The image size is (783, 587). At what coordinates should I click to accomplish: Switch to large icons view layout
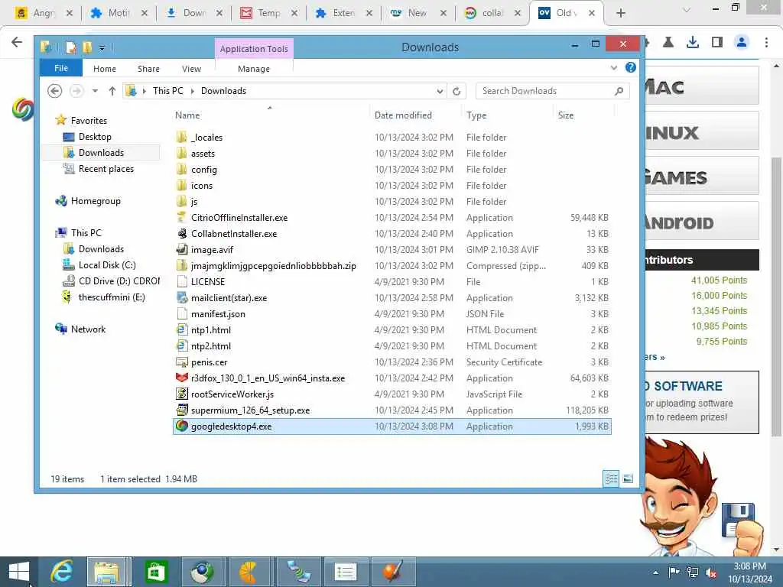tap(628, 478)
